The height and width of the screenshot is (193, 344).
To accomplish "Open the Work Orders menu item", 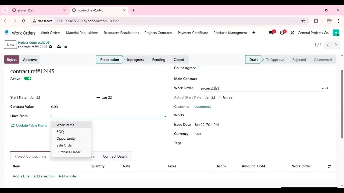I will (51, 33).
